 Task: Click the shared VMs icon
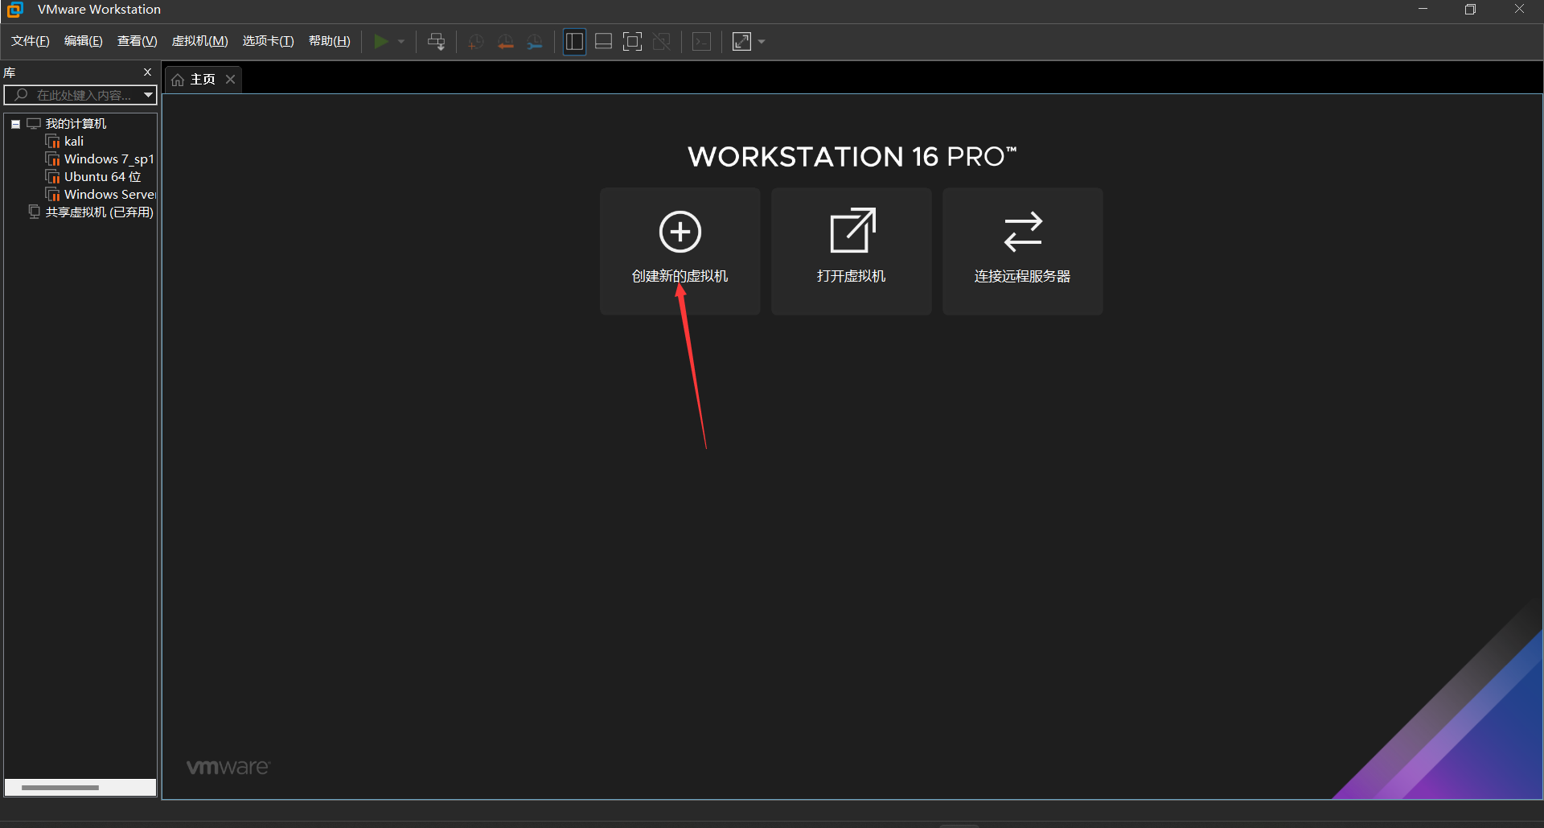tap(34, 212)
